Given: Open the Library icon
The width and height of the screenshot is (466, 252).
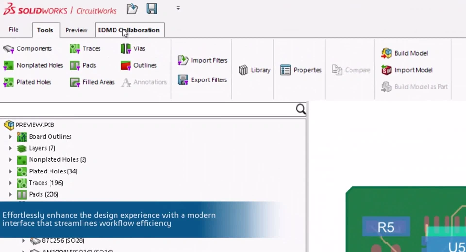Looking at the screenshot, I should (x=243, y=70).
